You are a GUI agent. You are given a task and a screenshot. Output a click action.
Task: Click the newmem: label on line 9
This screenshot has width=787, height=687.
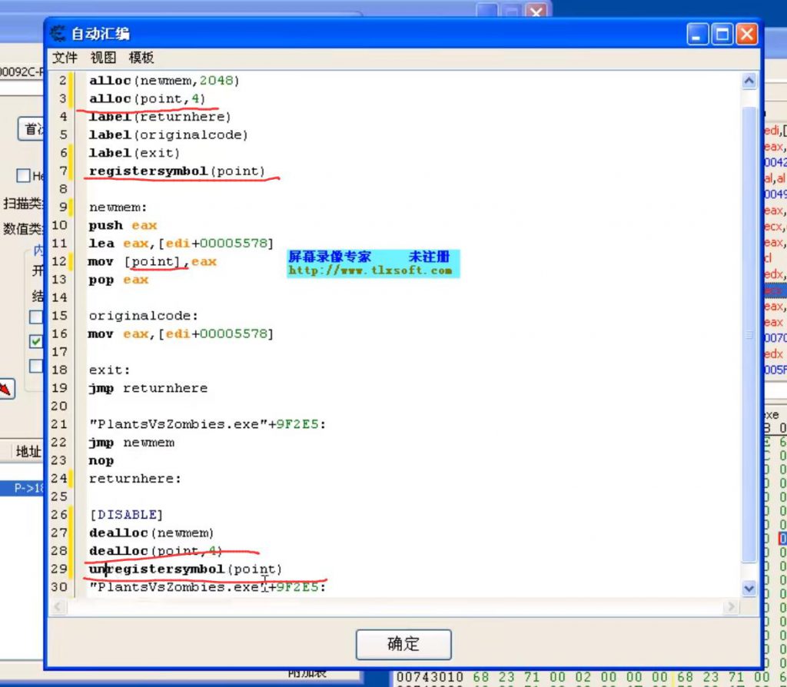pyautogui.click(x=118, y=207)
